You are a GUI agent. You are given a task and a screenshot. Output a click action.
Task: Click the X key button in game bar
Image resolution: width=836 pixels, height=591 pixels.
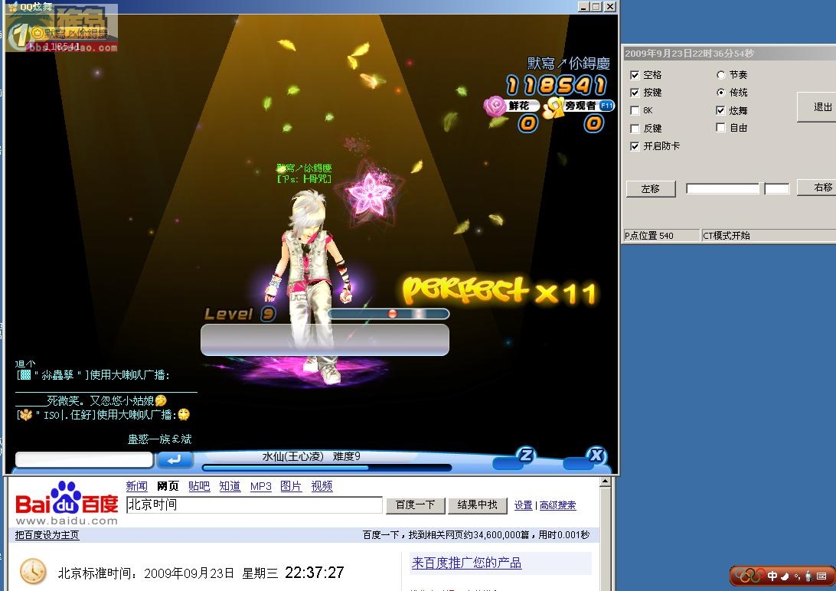[x=596, y=455]
